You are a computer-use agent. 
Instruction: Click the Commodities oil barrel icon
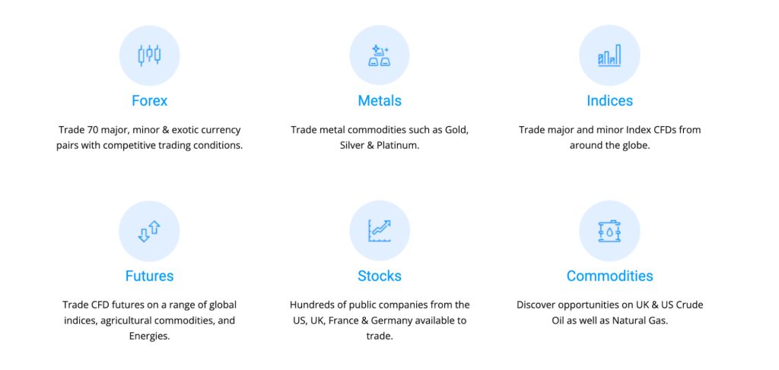[609, 231]
